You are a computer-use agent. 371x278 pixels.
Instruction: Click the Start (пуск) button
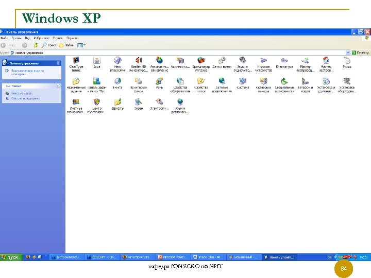[x=11, y=257]
